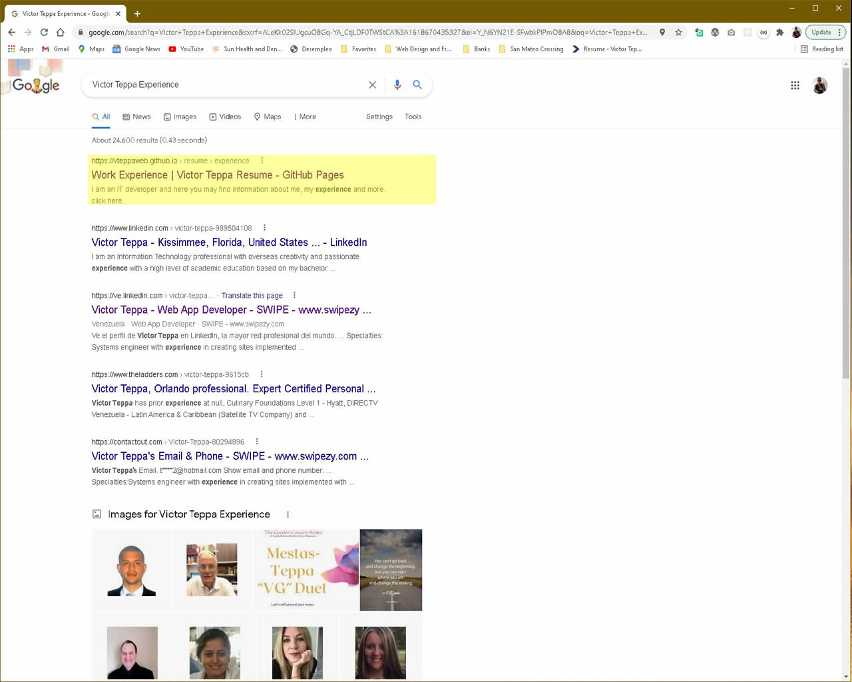Image resolution: width=852 pixels, height=682 pixels.
Task: Open the three-dot menu on the GitHub result
Action: coord(262,160)
